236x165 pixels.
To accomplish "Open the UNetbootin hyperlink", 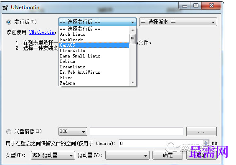I will click(x=42, y=32).
